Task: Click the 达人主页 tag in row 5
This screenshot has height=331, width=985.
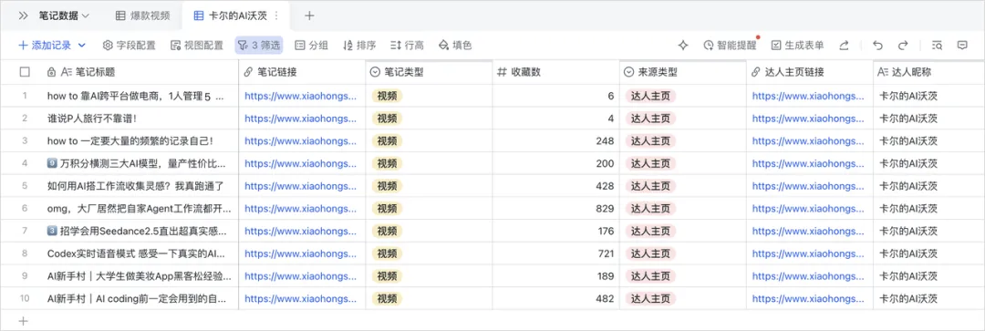Action: 650,186
